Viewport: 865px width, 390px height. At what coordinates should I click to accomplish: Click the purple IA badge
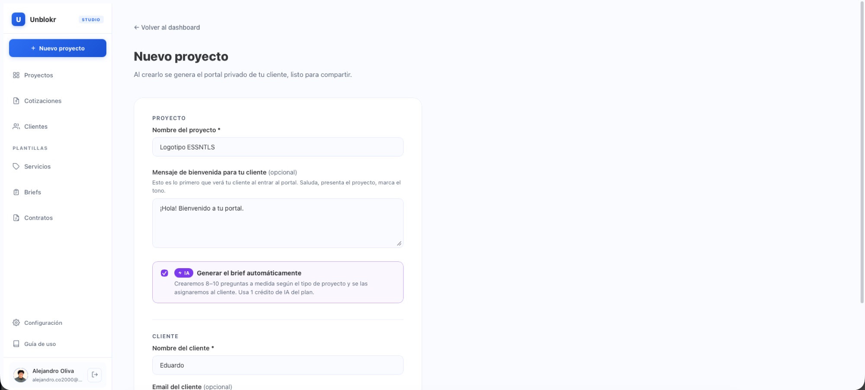click(184, 273)
